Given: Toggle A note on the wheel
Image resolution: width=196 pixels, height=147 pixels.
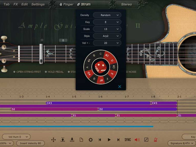Looking at the screenshot, I should coord(87,67).
